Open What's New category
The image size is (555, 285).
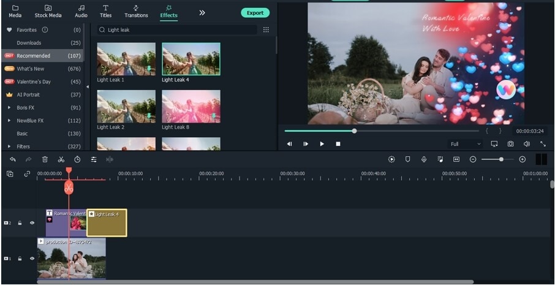[42, 69]
